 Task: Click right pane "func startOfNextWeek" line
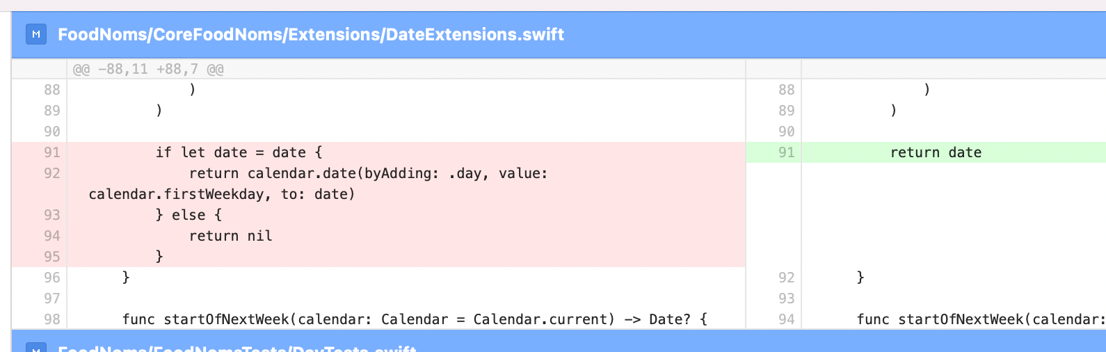(x=981, y=319)
